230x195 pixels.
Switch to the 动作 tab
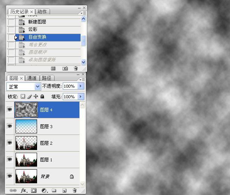click(42, 11)
